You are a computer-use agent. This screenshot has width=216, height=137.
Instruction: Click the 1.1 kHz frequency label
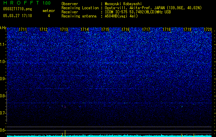click(3, 45)
